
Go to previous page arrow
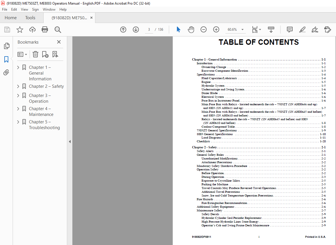(x=123, y=30)
